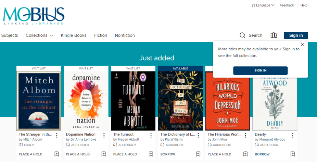Close the sign-in popup with the X

[302, 45]
